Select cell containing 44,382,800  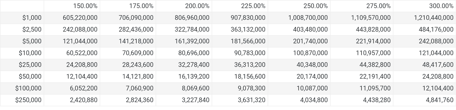tap(362, 65)
